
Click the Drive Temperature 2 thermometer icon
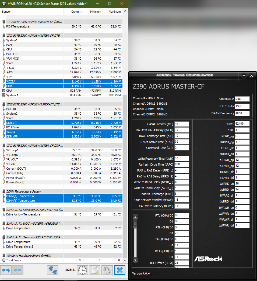(x=3, y=246)
